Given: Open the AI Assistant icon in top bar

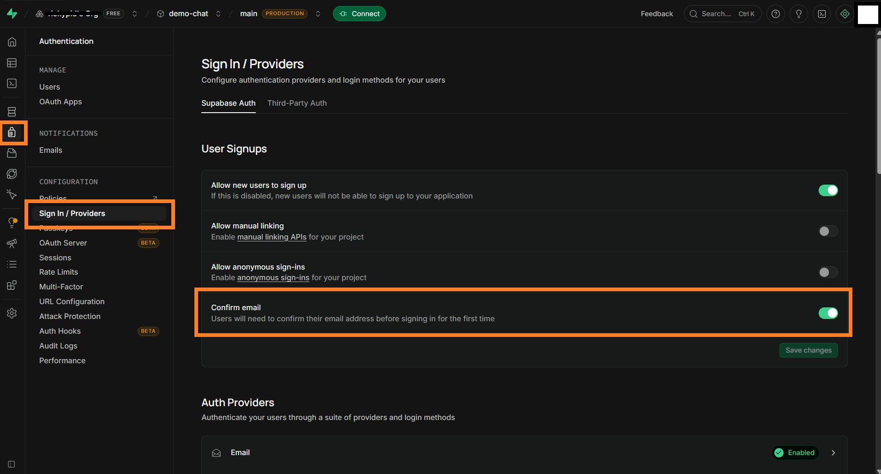Looking at the screenshot, I should (x=845, y=14).
